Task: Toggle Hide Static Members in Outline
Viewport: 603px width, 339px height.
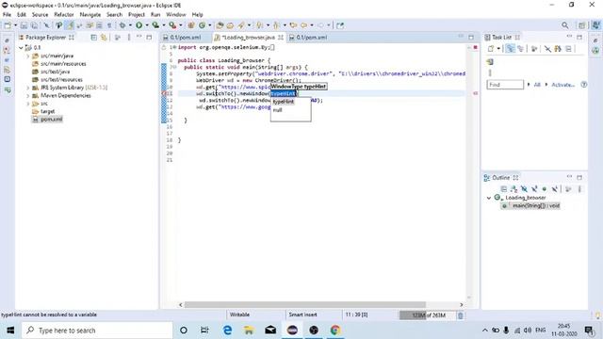Action: pos(534,188)
